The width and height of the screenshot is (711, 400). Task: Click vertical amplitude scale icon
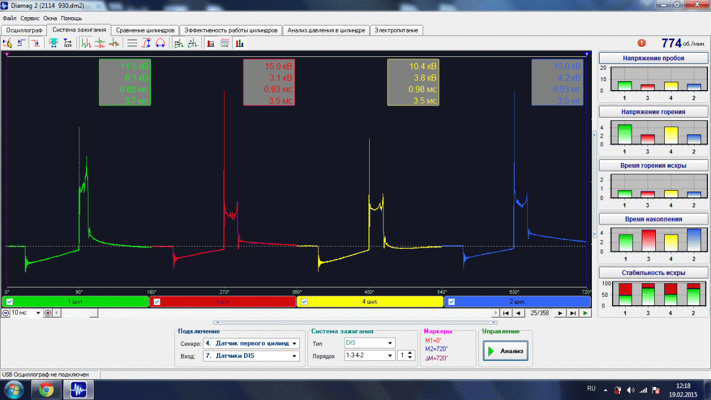click(x=146, y=43)
